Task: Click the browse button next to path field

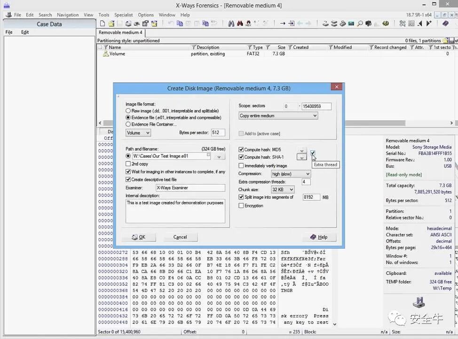Action: [x=219, y=156]
